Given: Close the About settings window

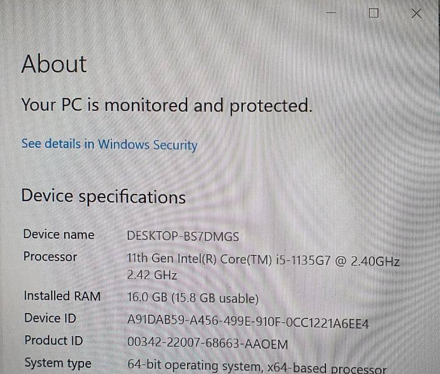Looking at the screenshot, I should 416,13.
